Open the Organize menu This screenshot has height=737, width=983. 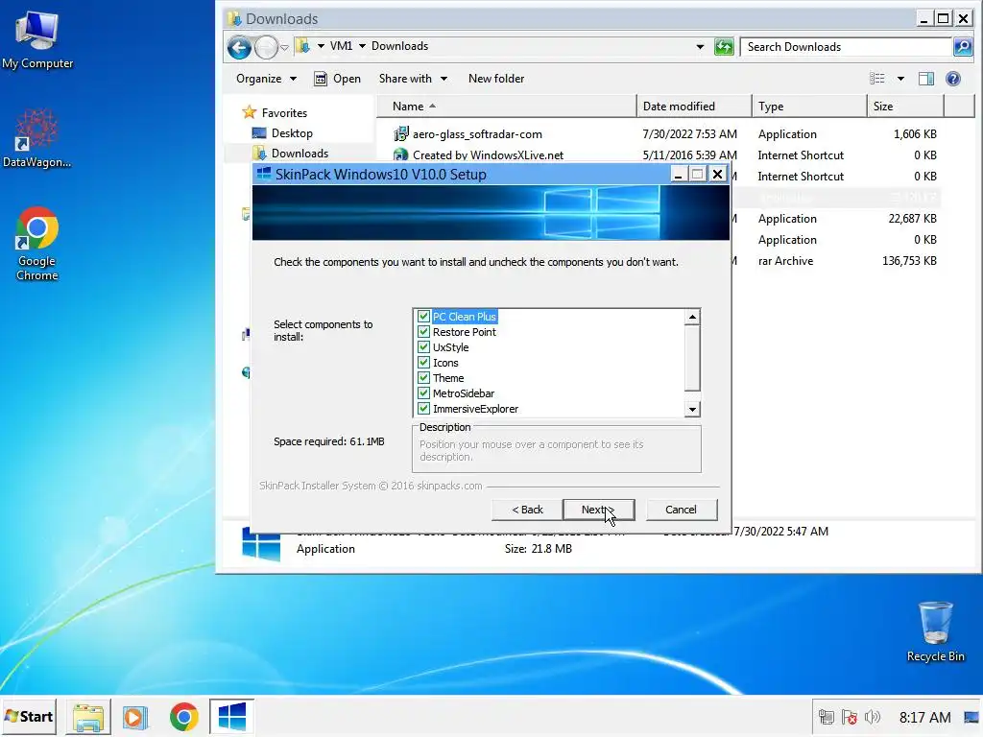click(x=266, y=79)
